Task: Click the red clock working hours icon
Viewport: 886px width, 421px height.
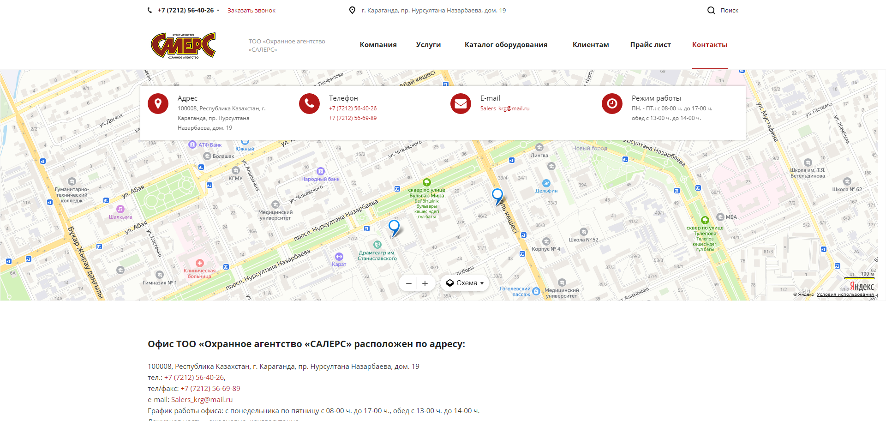Action: [x=612, y=104]
